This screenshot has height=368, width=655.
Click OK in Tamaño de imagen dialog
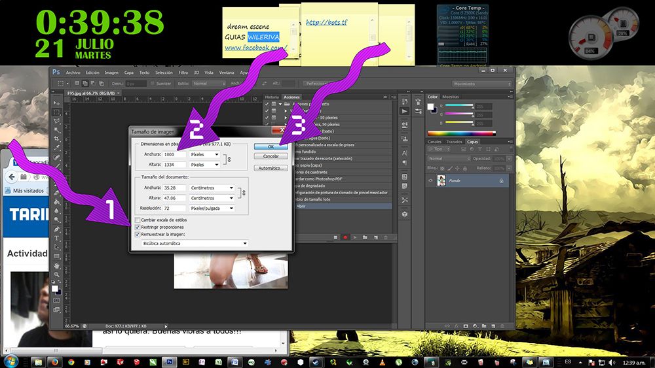(271, 146)
